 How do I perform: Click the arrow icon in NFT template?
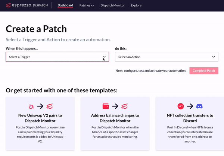190,106
